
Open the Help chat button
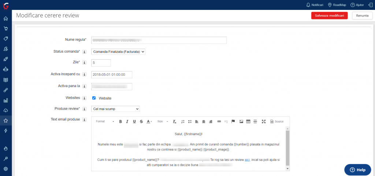pyautogui.click(x=357, y=170)
